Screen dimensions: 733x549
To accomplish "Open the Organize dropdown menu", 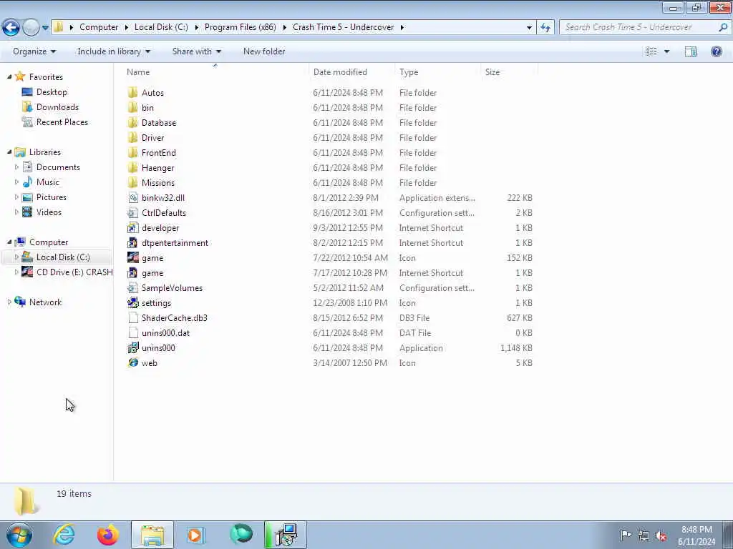I will pos(34,51).
